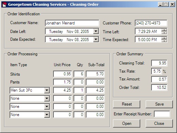
Task: Click the 'Pants' label
Action: point(15,82)
